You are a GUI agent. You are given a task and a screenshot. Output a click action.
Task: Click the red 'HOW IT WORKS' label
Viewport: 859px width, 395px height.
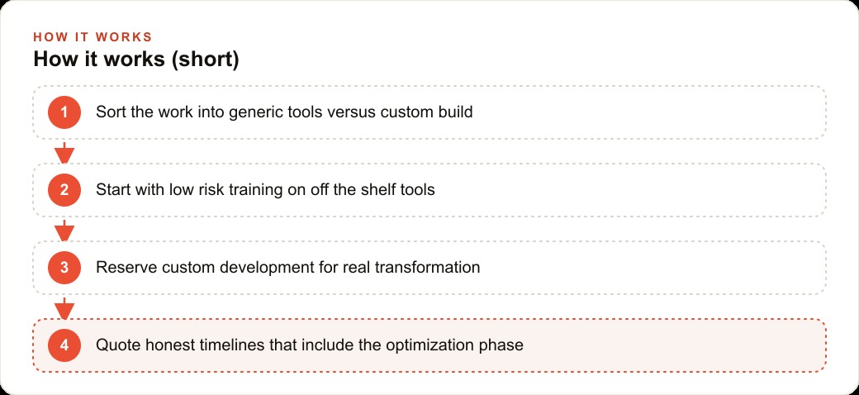pyautogui.click(x=93, y=37)
